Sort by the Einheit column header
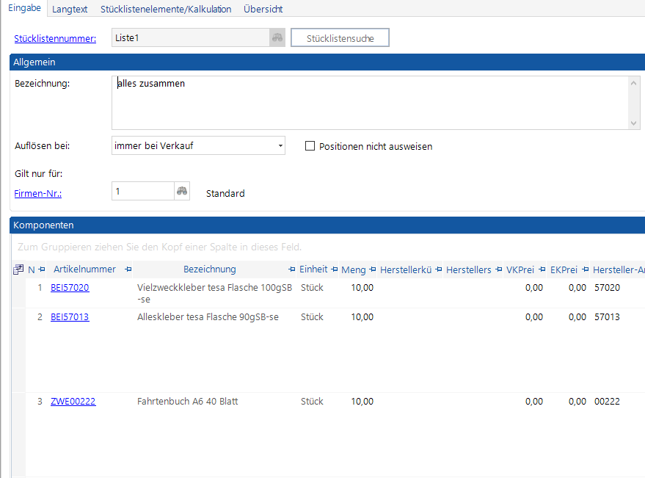The width and height of the screenshot is (645, 478). coord(313,269)
